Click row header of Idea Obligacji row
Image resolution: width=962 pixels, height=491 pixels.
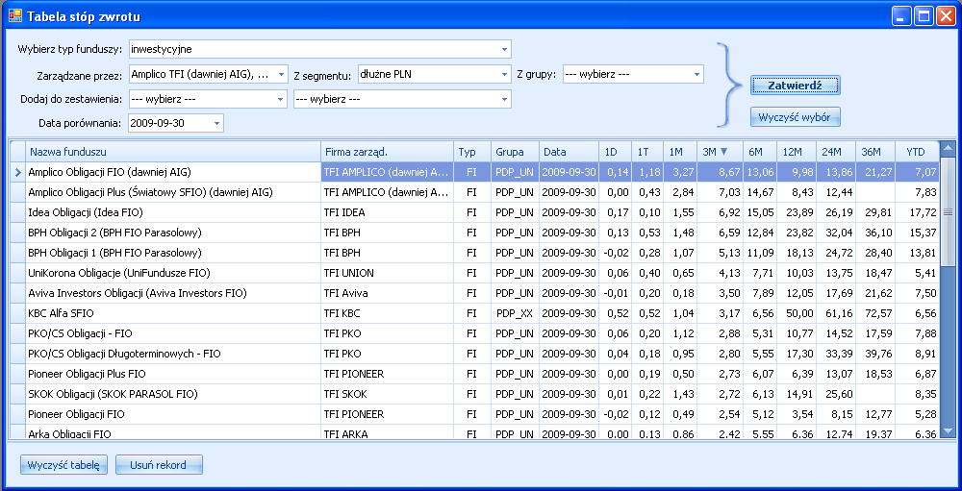pyautogui.click(x=17, y=212)
